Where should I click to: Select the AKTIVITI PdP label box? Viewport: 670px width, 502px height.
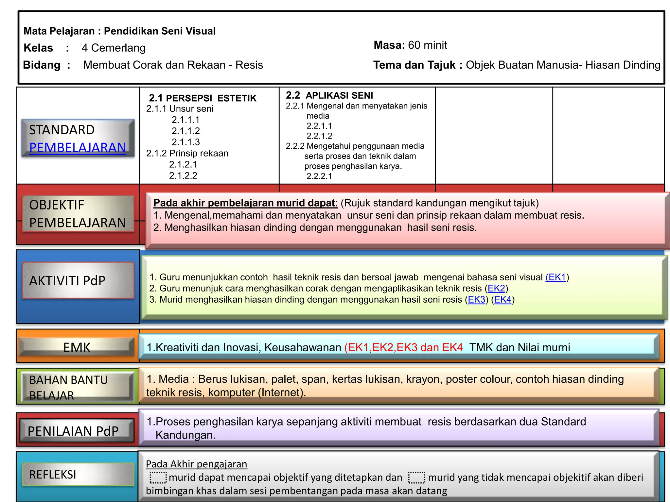pyautogui.click(x=78, y=280)
